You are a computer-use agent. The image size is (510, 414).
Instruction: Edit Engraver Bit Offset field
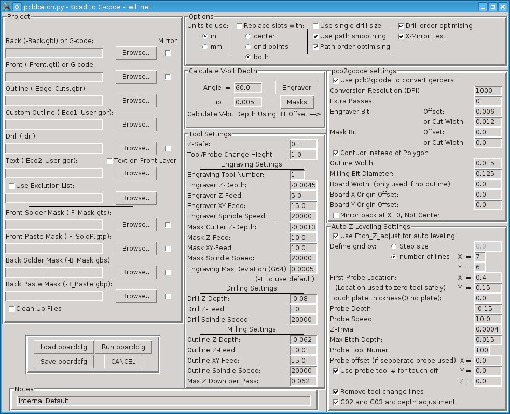point(488,112)
